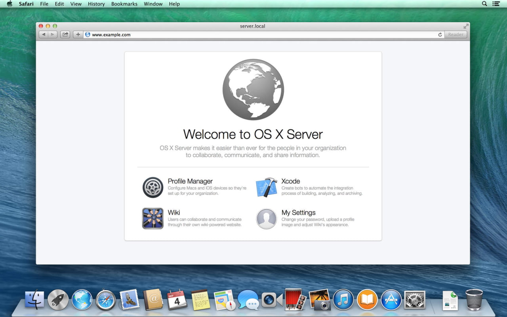Open the Wiki pencils icon

click(x=153, y=218)
